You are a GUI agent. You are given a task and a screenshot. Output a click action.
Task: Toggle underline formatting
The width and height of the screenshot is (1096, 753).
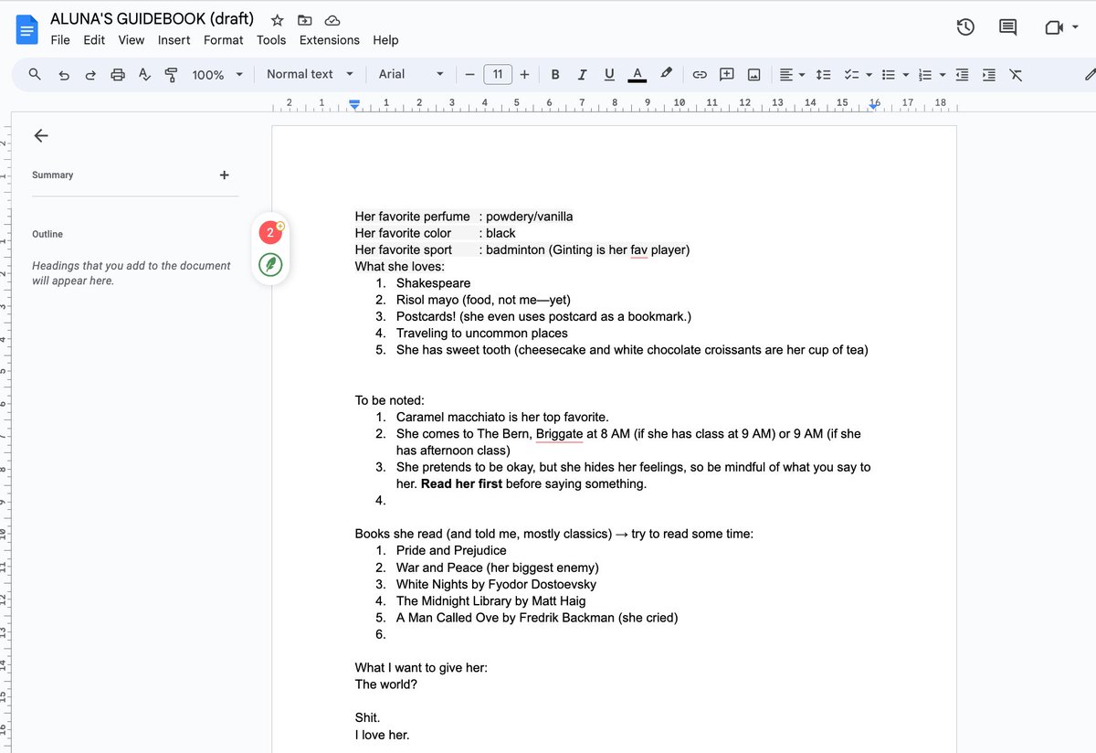pyautogui.click(x=609, y=75)
